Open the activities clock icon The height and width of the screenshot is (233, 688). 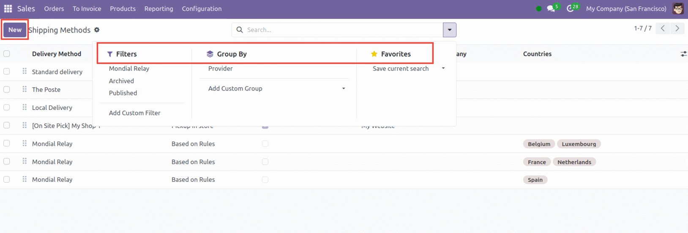point(570,8)
